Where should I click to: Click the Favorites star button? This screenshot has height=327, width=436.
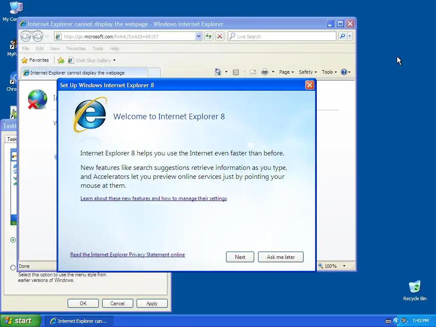(x=35, y=60)
